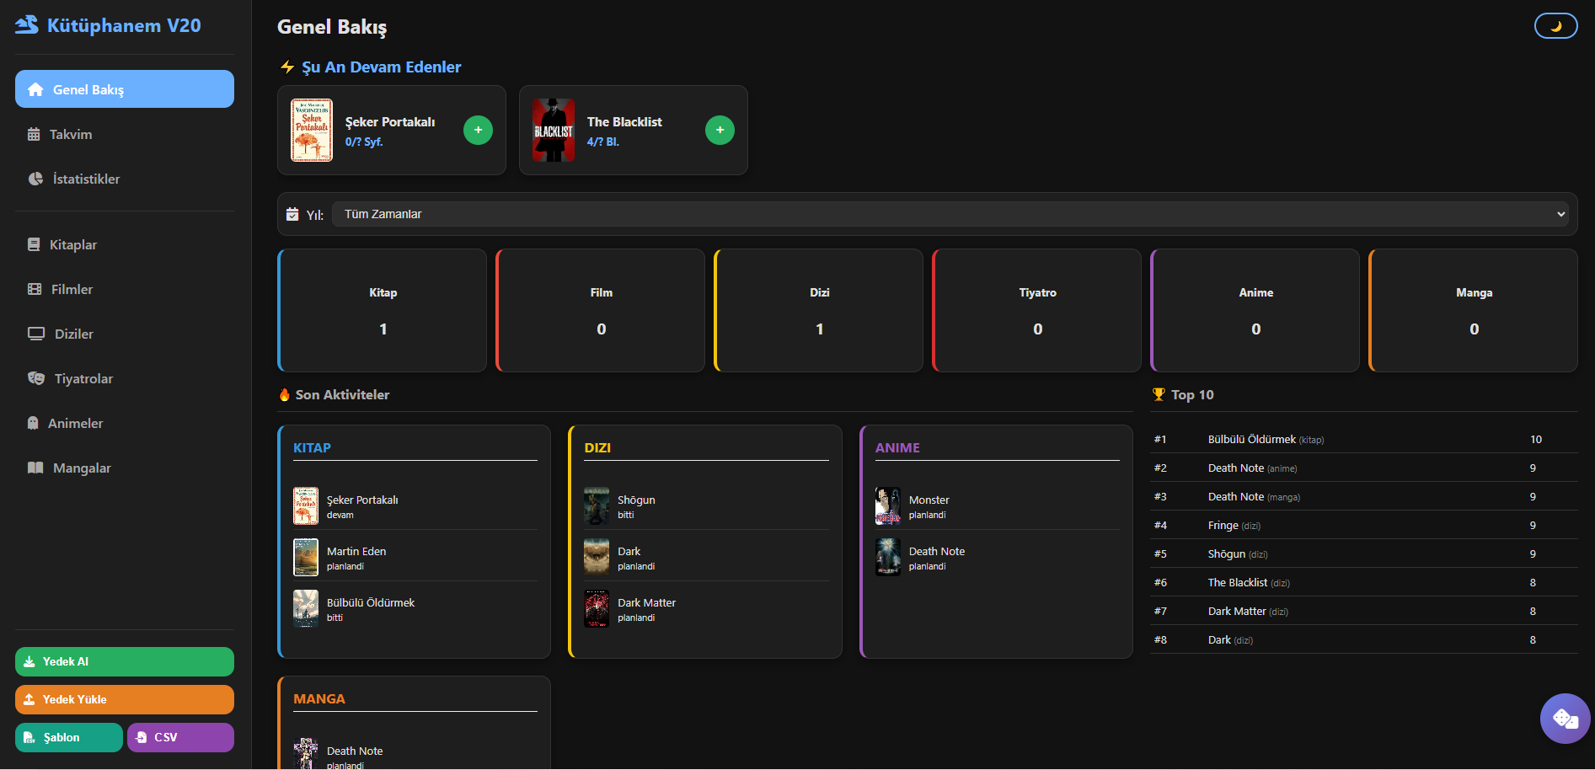
Task: Open the Kitaplar section
Action: pyautogui.click(x=72, y=244)
